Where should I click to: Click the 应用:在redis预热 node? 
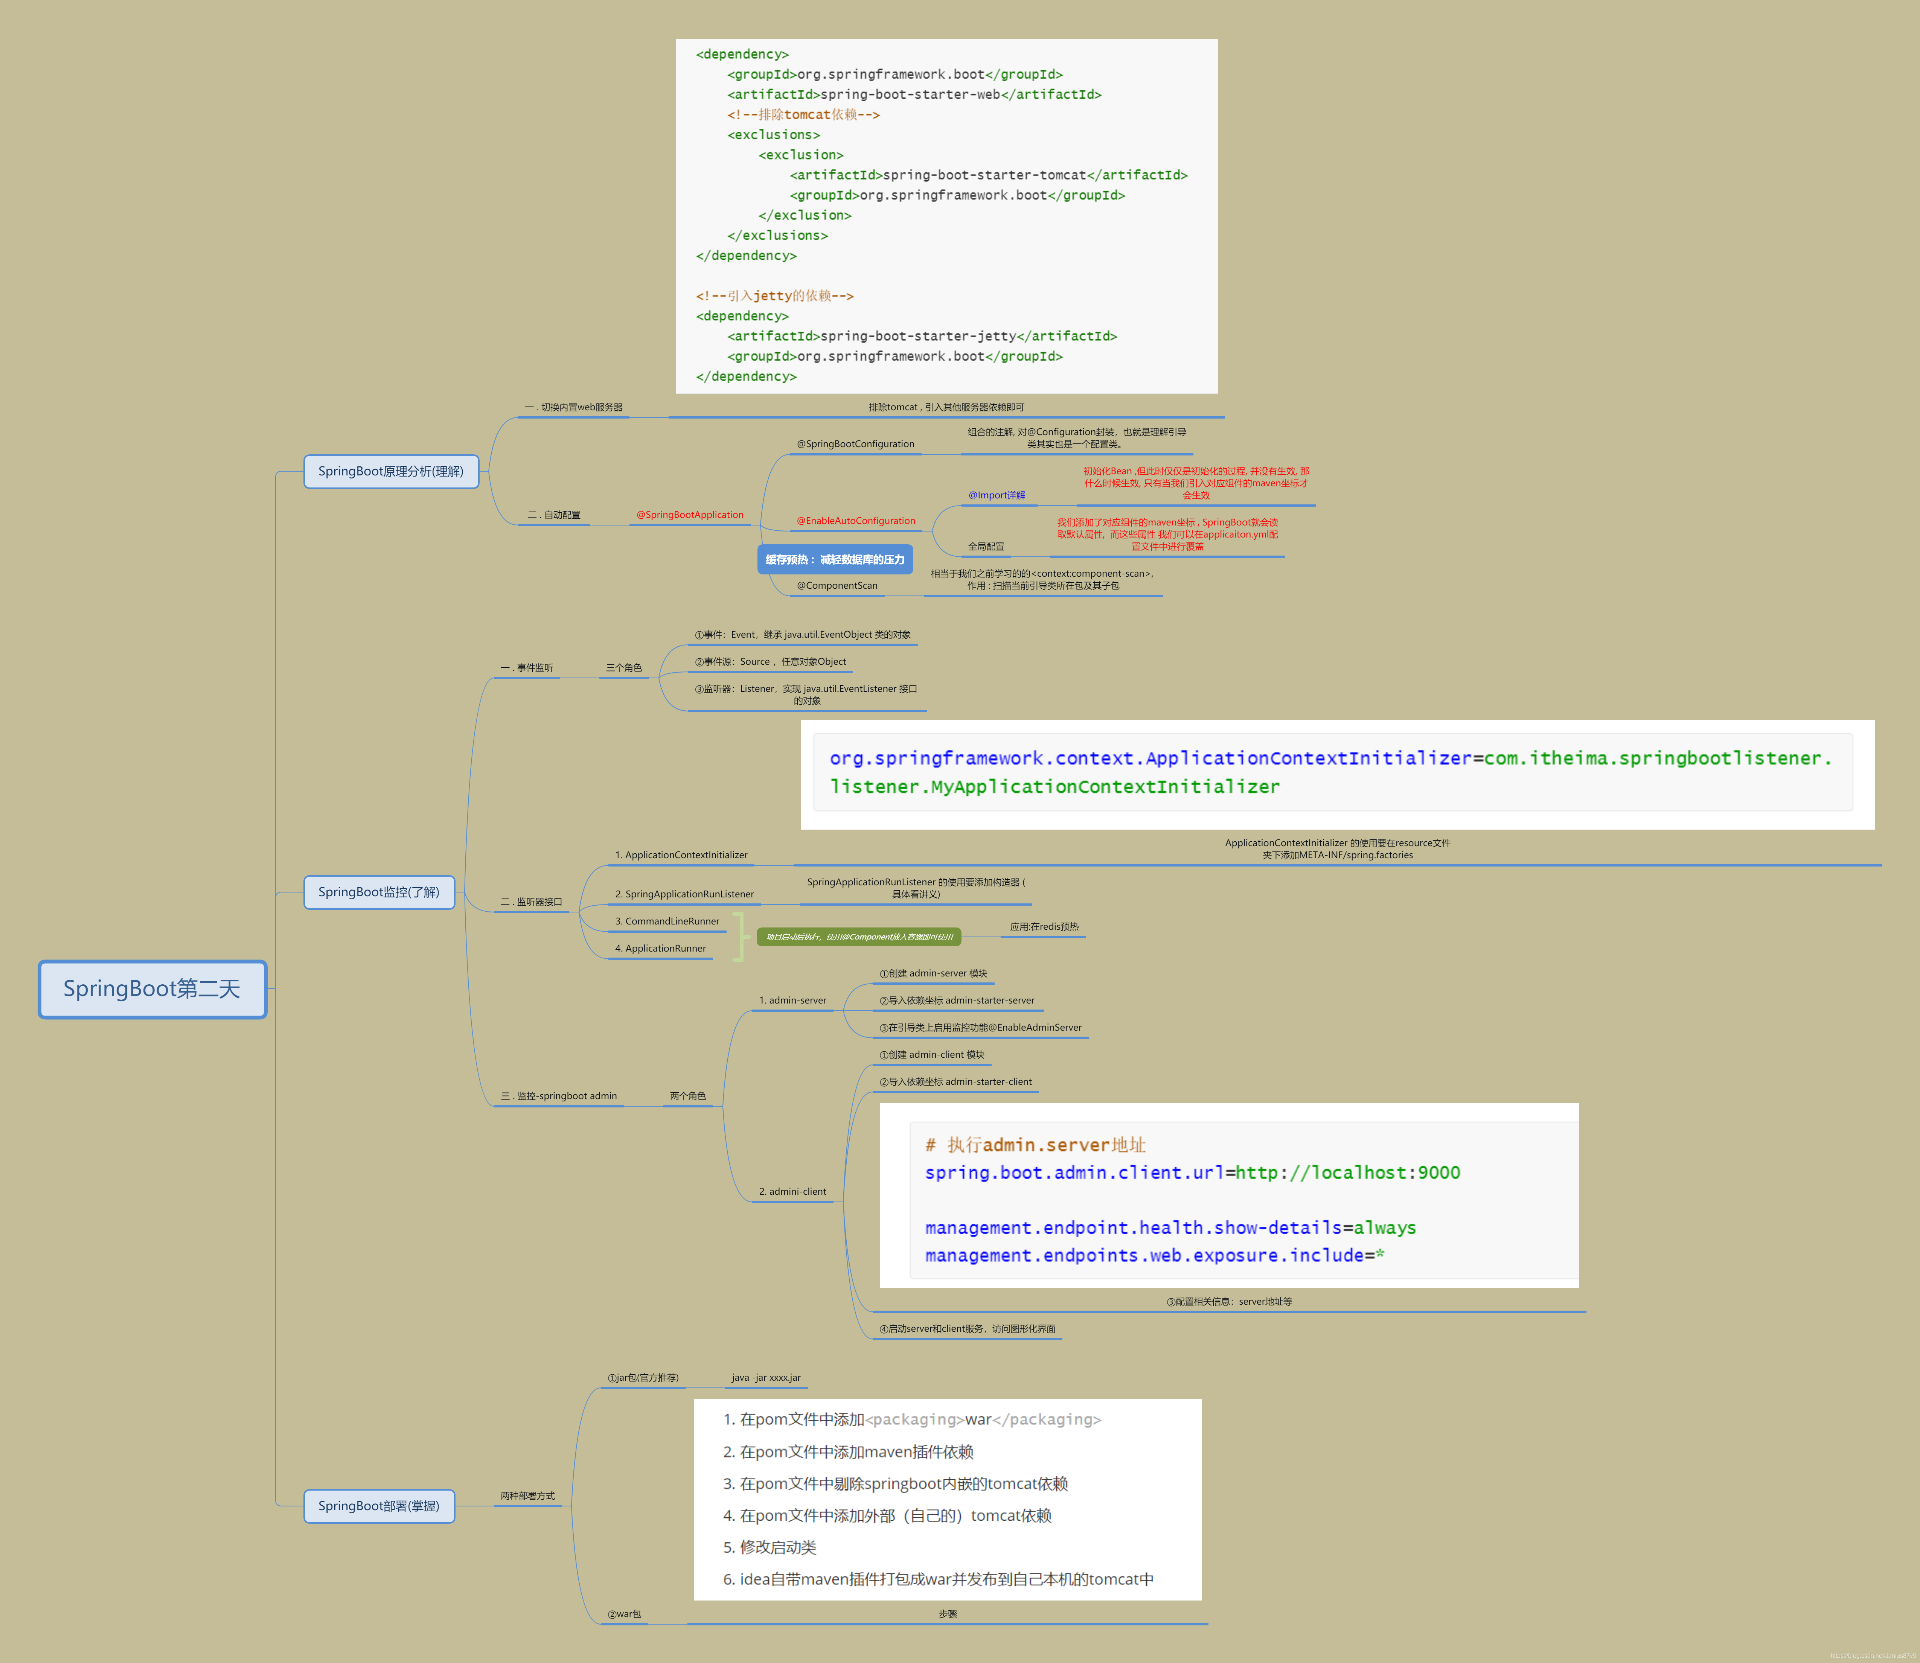tap(1044, 927)
